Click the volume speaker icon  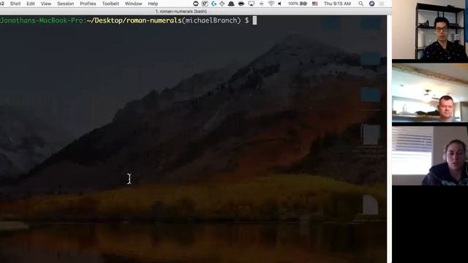pyautogui.click(x=279, y=4)
